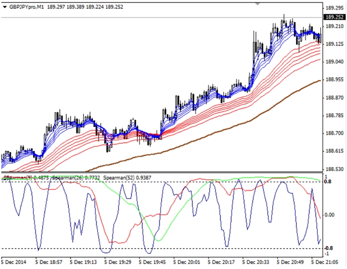Screen dimensions: 347x269
Task: Click the 5 Dec 20:01 time label
Action: pos(188,261)
